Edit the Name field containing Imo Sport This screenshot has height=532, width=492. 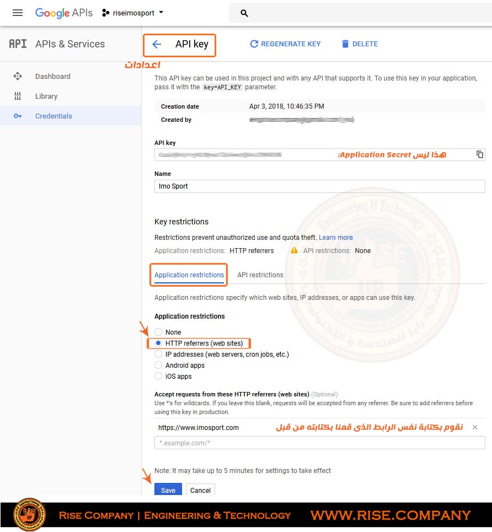(319, 186)
